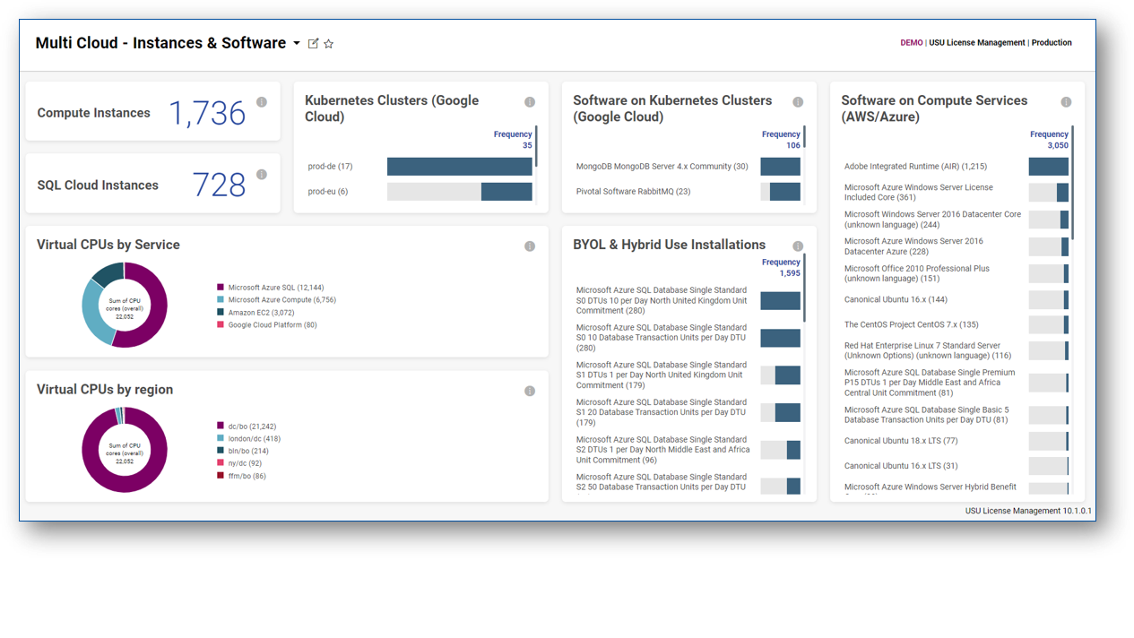Screen dimensions: 1134x638
Task: Click Frequency 106 header in Software on Kubernetes
Action: click(x=781, y=140)
